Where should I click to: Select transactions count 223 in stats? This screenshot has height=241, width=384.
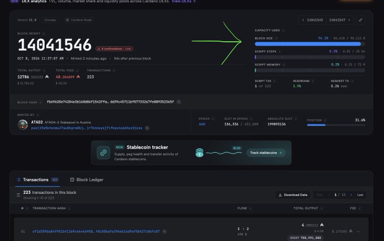pyautogui.click(x=90, y=77)
